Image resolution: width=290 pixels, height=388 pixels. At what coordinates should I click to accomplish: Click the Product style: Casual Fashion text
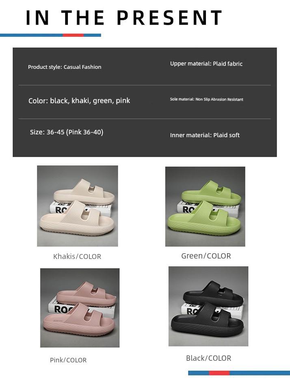tap(65, 67)
